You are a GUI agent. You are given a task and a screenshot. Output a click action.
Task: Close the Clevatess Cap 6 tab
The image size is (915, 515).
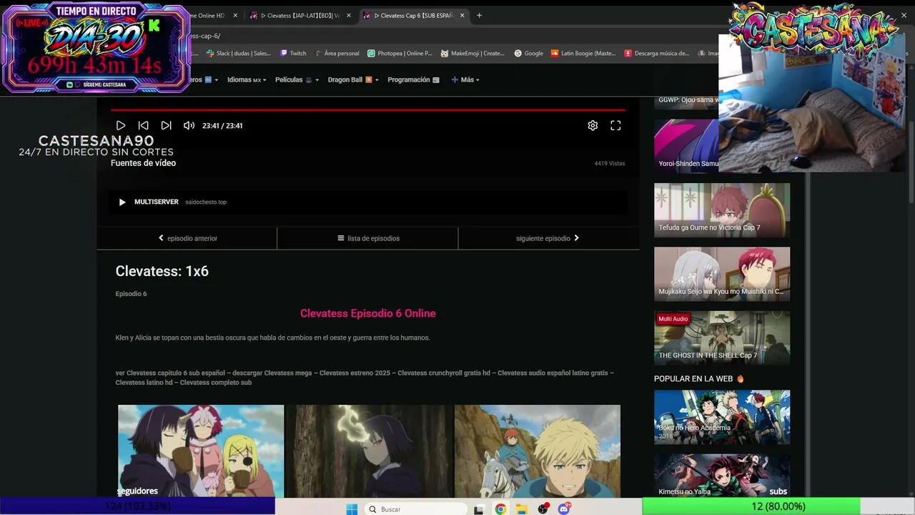click(x=462, y=15)
